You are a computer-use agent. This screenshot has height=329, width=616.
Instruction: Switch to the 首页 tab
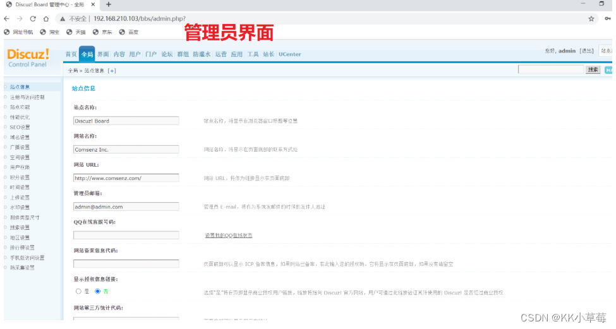(x=71, y=54)
